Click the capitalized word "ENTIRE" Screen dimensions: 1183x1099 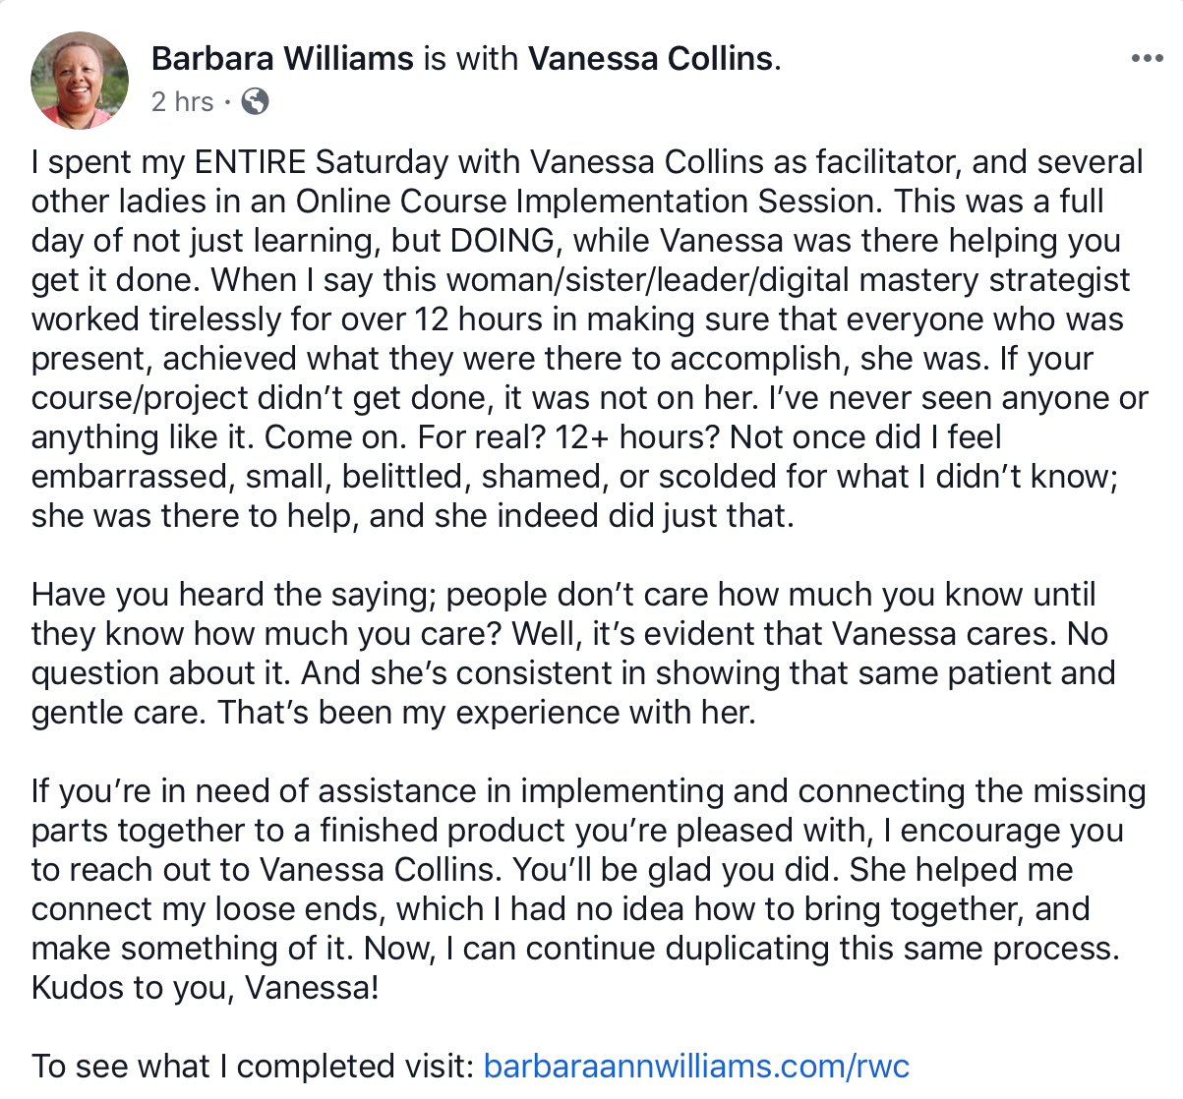click(251, 162)
